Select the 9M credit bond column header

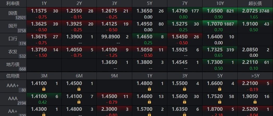tap(114, 76)
